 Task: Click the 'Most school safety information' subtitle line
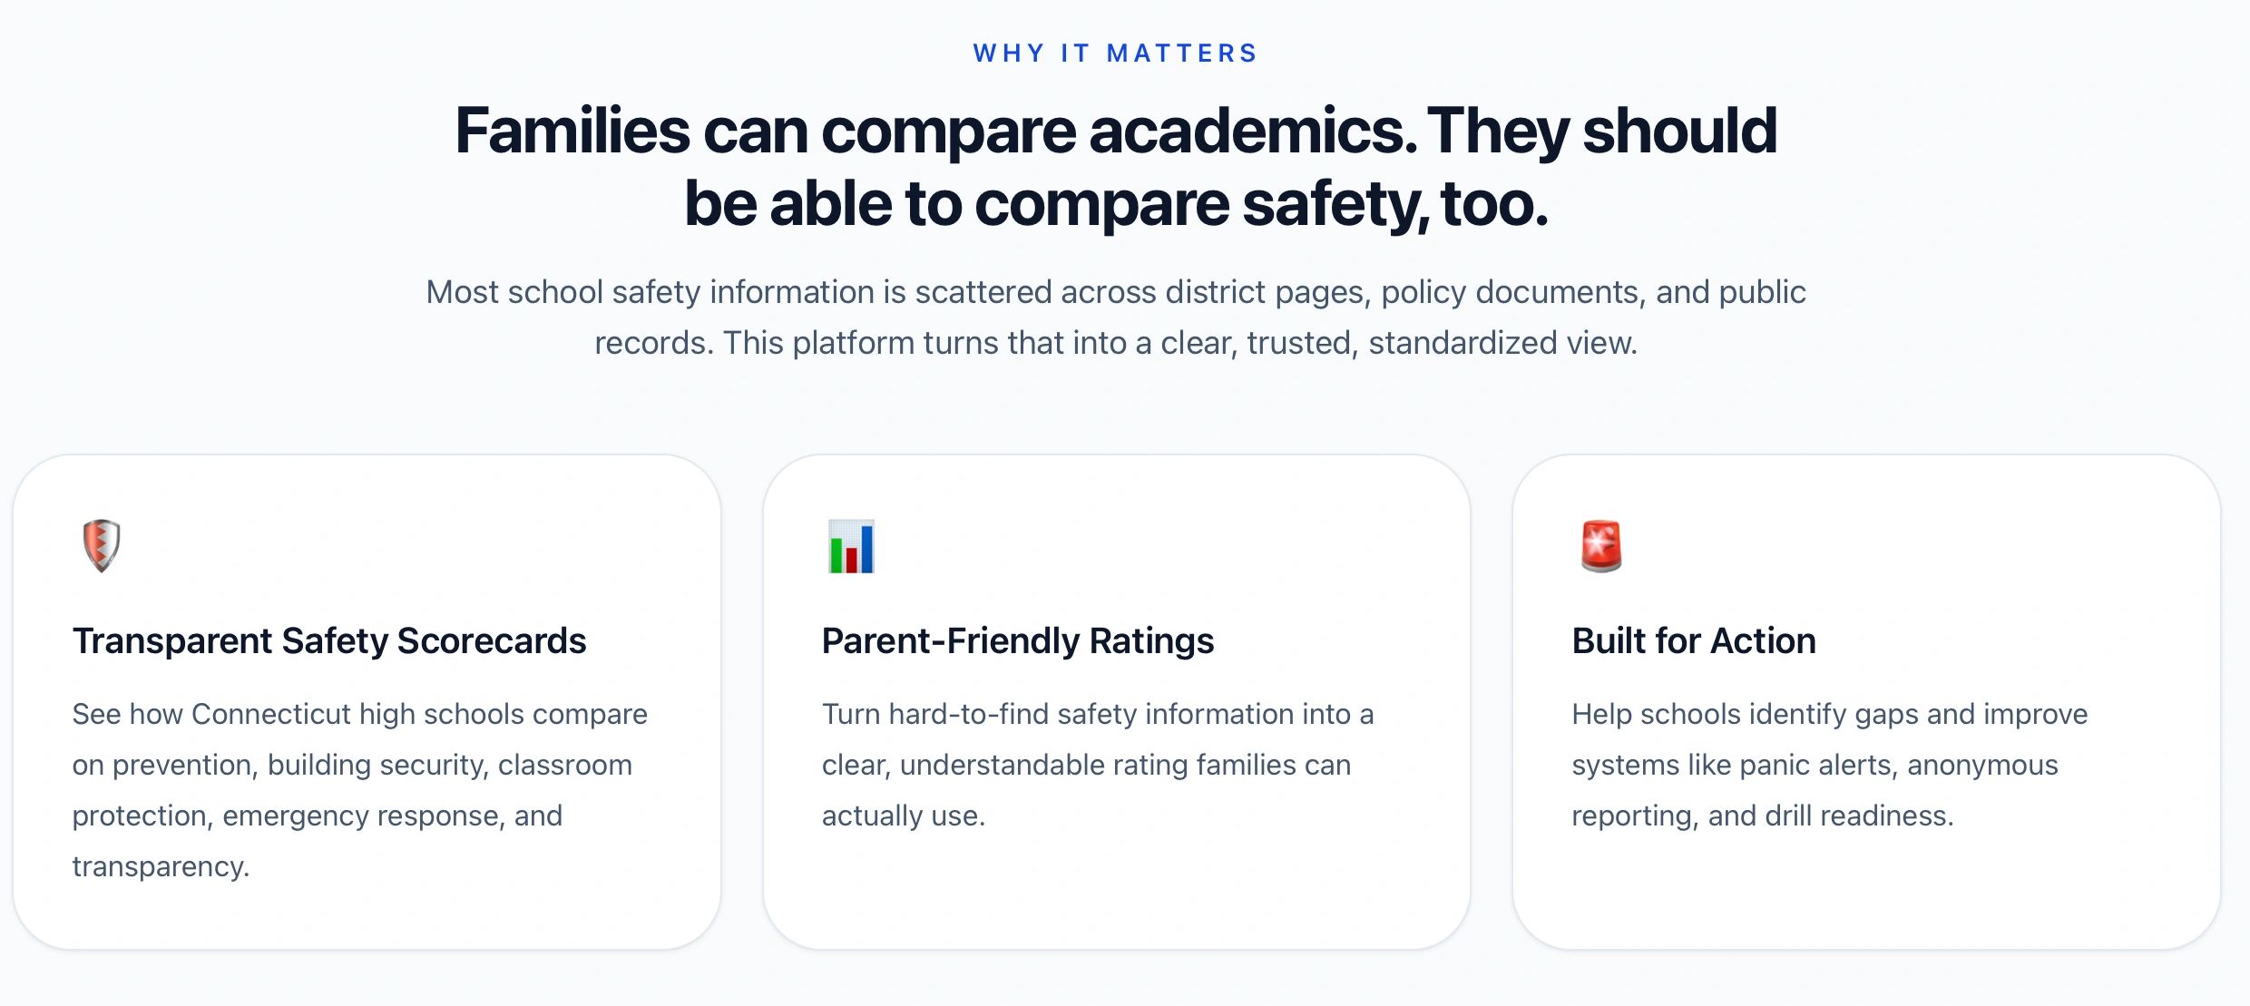(x=1115, y=292)
